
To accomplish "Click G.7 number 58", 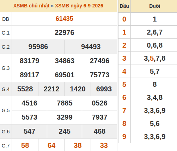I will [25, 145].
